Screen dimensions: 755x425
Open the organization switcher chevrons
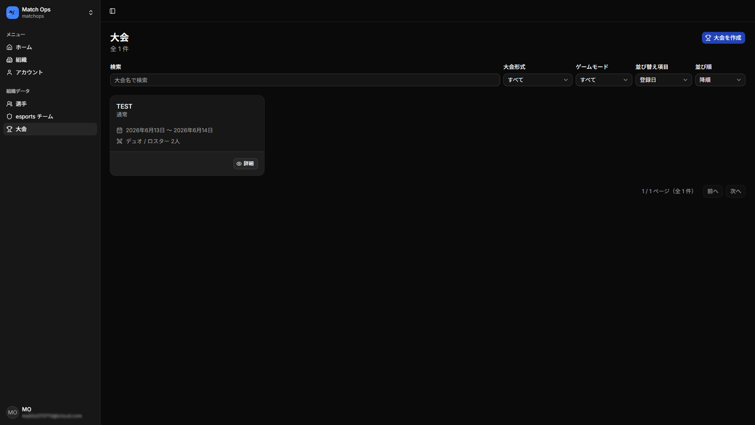(x=91, y=13)
